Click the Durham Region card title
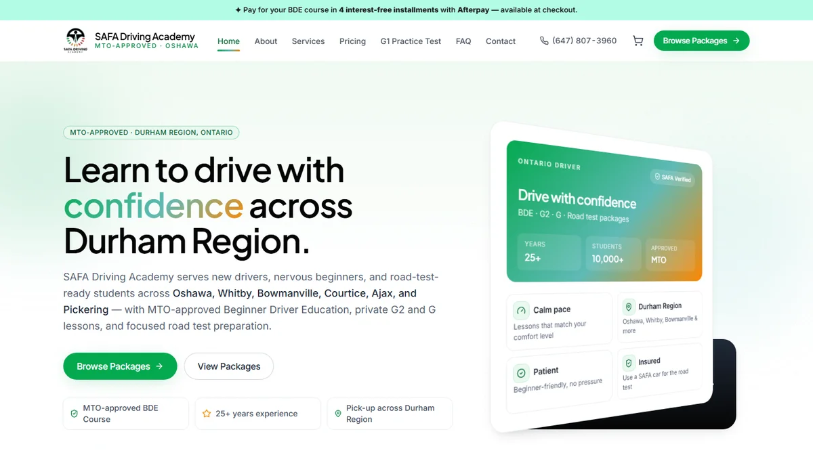 point(660,306)
